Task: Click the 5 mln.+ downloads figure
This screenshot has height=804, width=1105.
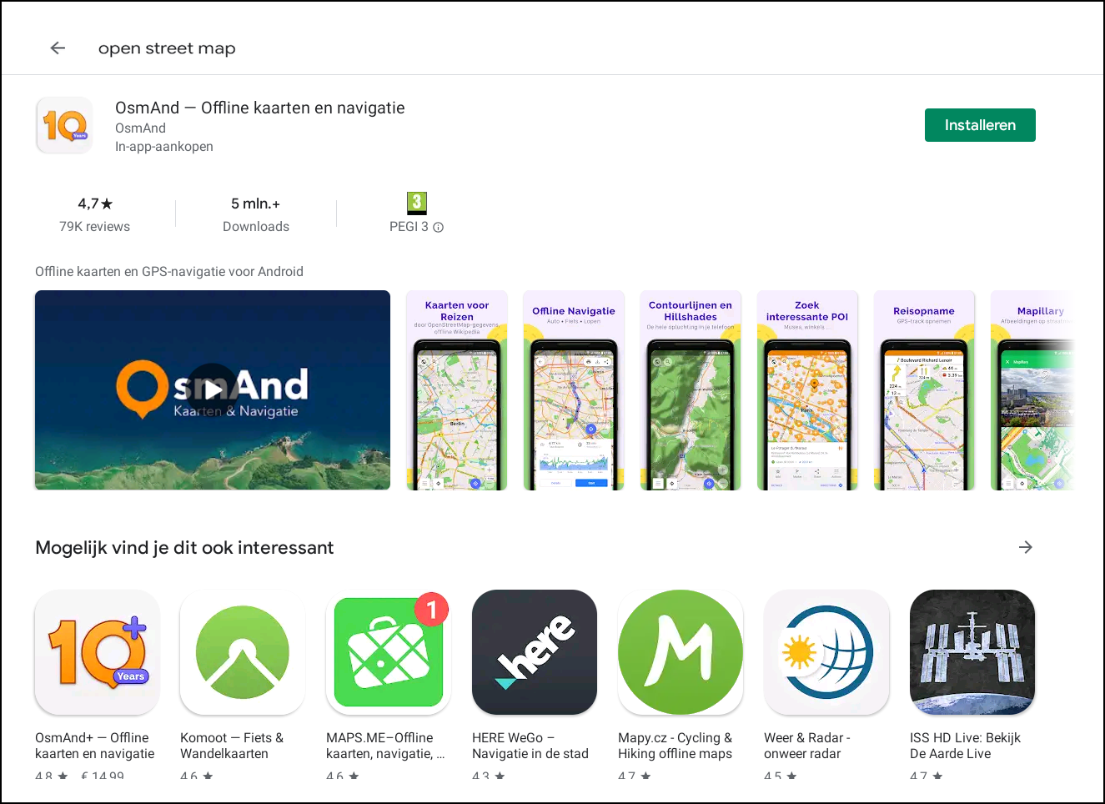Action: tap(255, 204)
